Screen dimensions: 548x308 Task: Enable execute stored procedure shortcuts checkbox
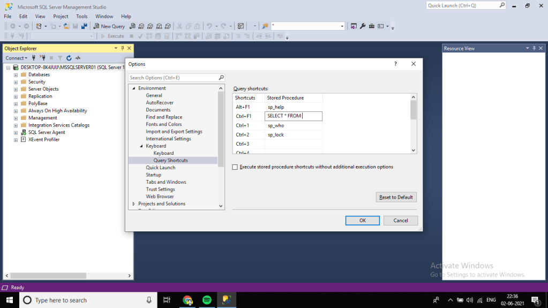click(x=235, y=167)
